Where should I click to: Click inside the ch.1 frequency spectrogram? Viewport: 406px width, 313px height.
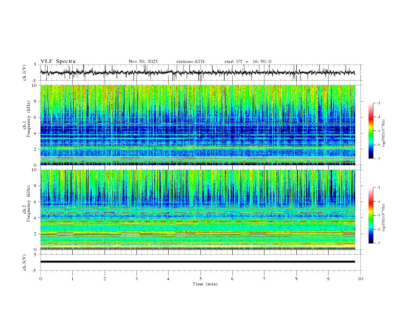197,125
